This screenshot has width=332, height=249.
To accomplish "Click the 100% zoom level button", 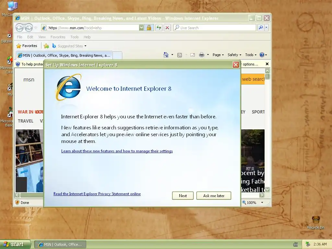I will (x=249, y=203).
